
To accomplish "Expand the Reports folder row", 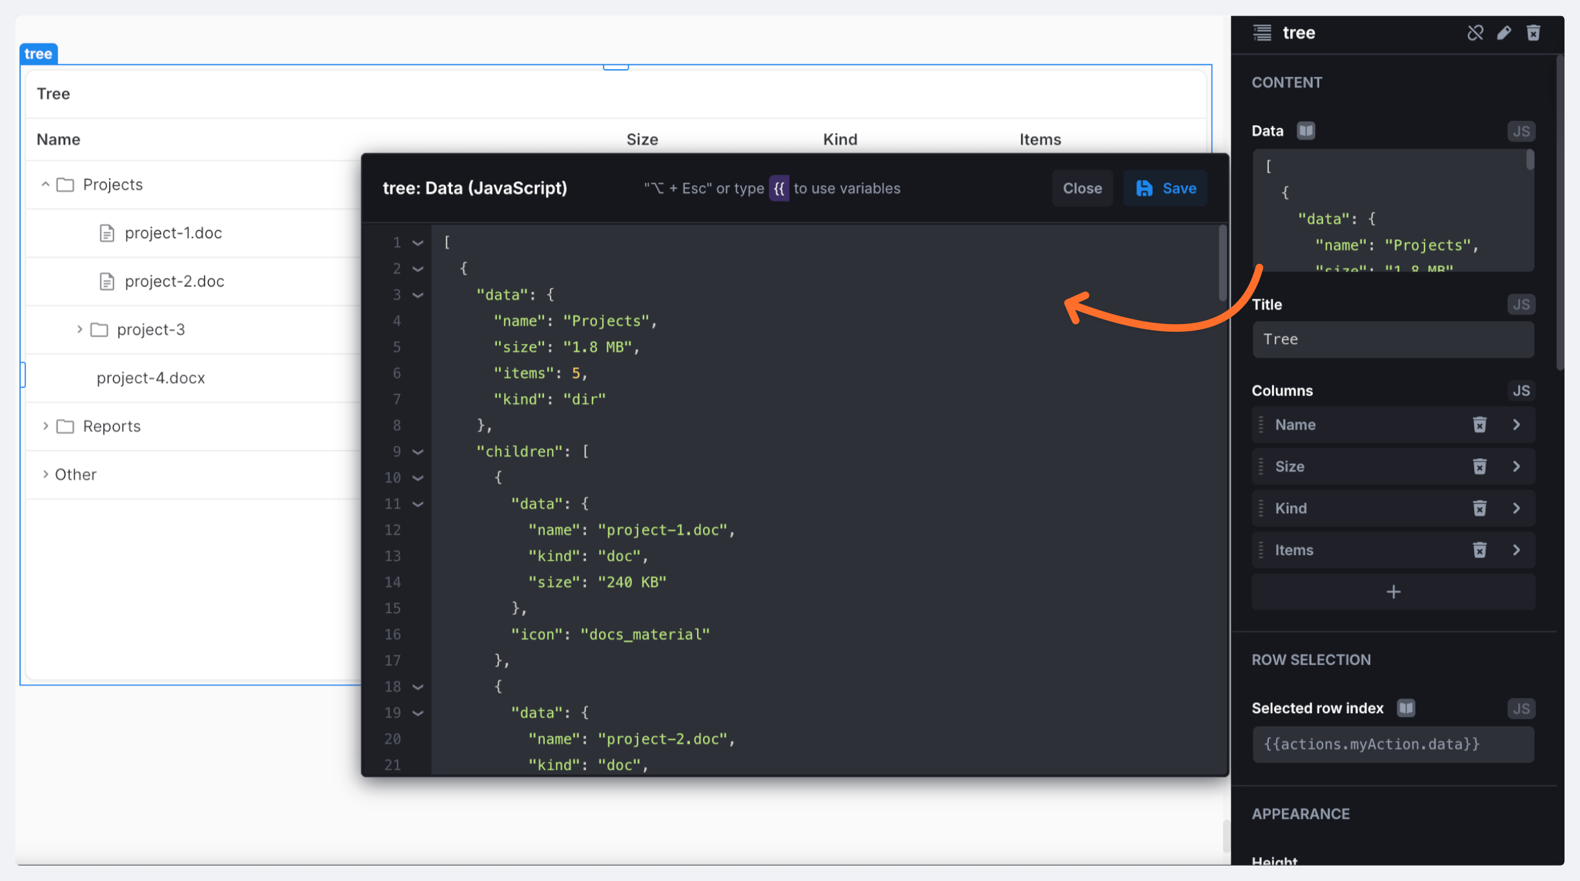I will coord(45,426).
